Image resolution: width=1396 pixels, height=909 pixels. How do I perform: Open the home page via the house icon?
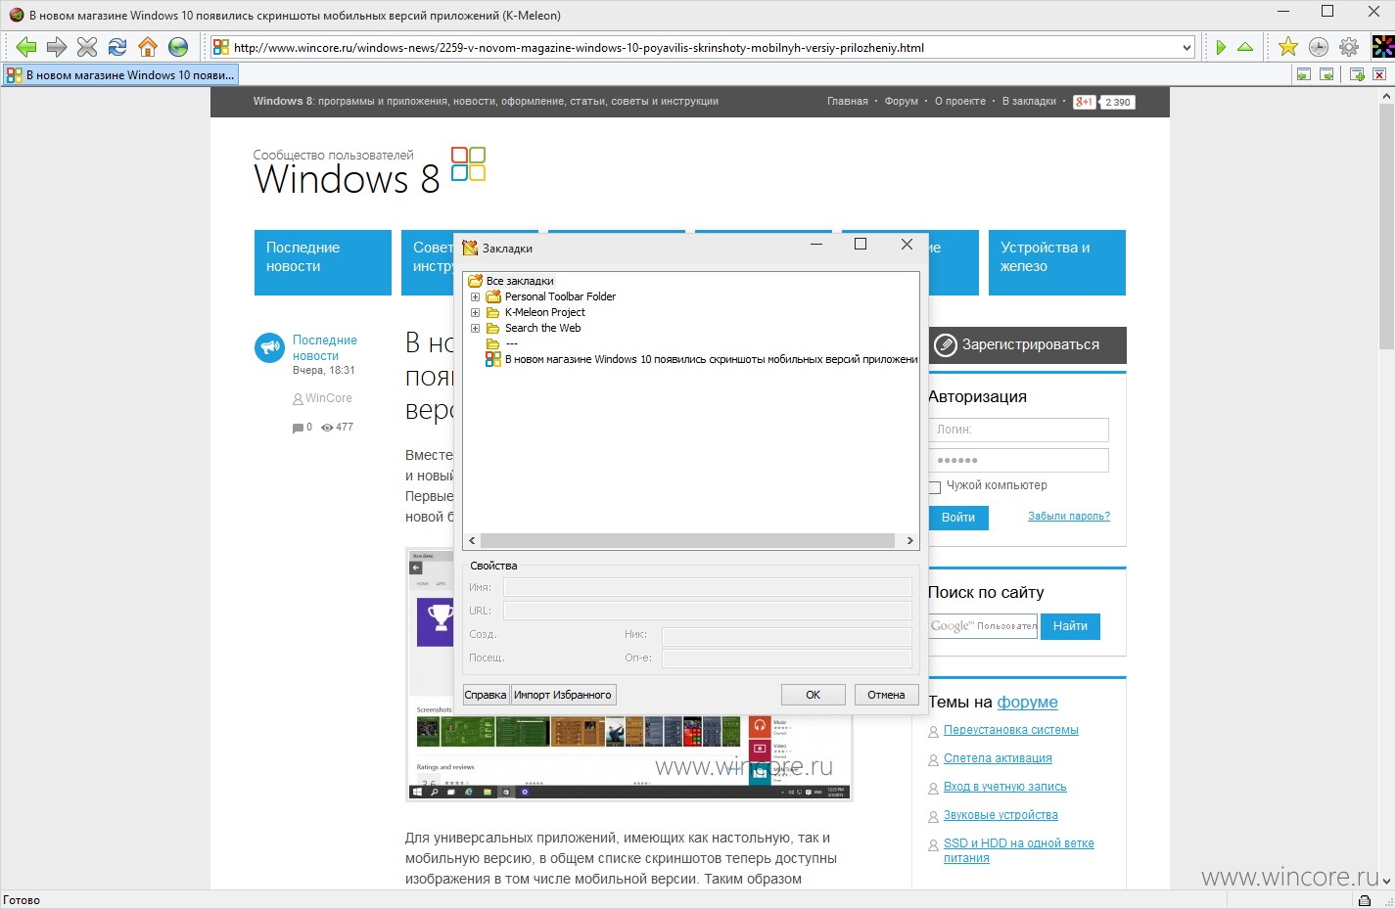148,47
